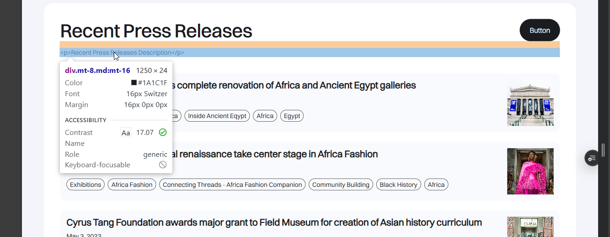Image resolution: width=610 pixels, height=237 pixels.
Task: Open the China exhibit thumbnail image
Action: pos(530,227)
